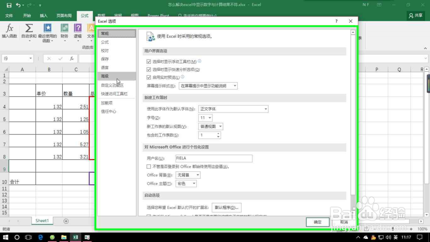
Task: Switch to Excel taskbar icon
Action: pos(75,237)
